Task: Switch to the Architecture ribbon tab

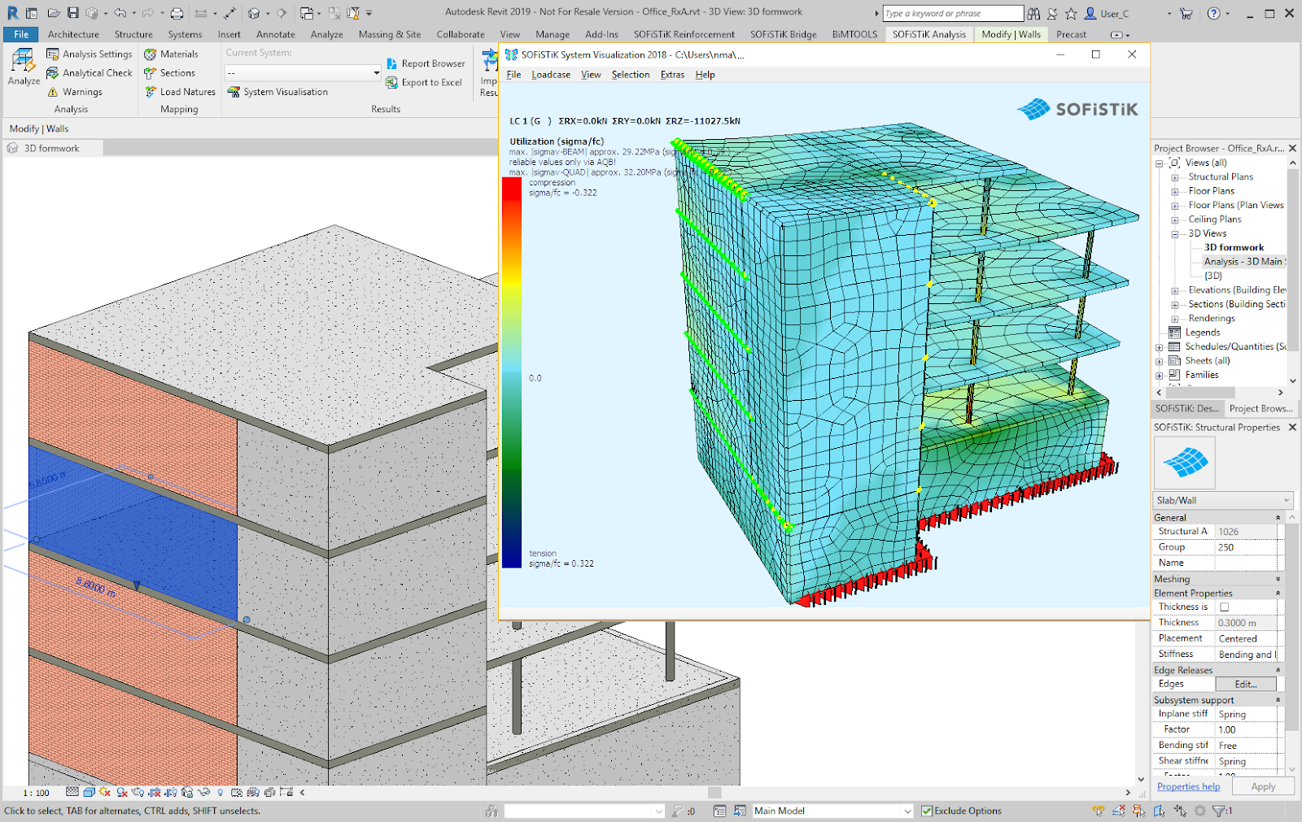Action: pyautogui.click(x=73, y=34)
